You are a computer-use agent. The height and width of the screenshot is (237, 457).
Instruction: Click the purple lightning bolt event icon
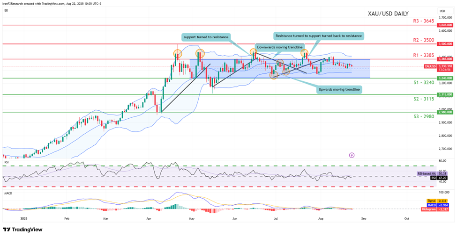[352, 155]
